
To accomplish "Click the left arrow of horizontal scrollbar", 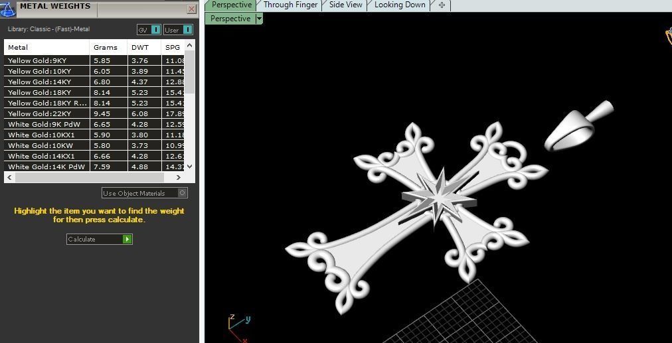I will click(x=9, y=177).
